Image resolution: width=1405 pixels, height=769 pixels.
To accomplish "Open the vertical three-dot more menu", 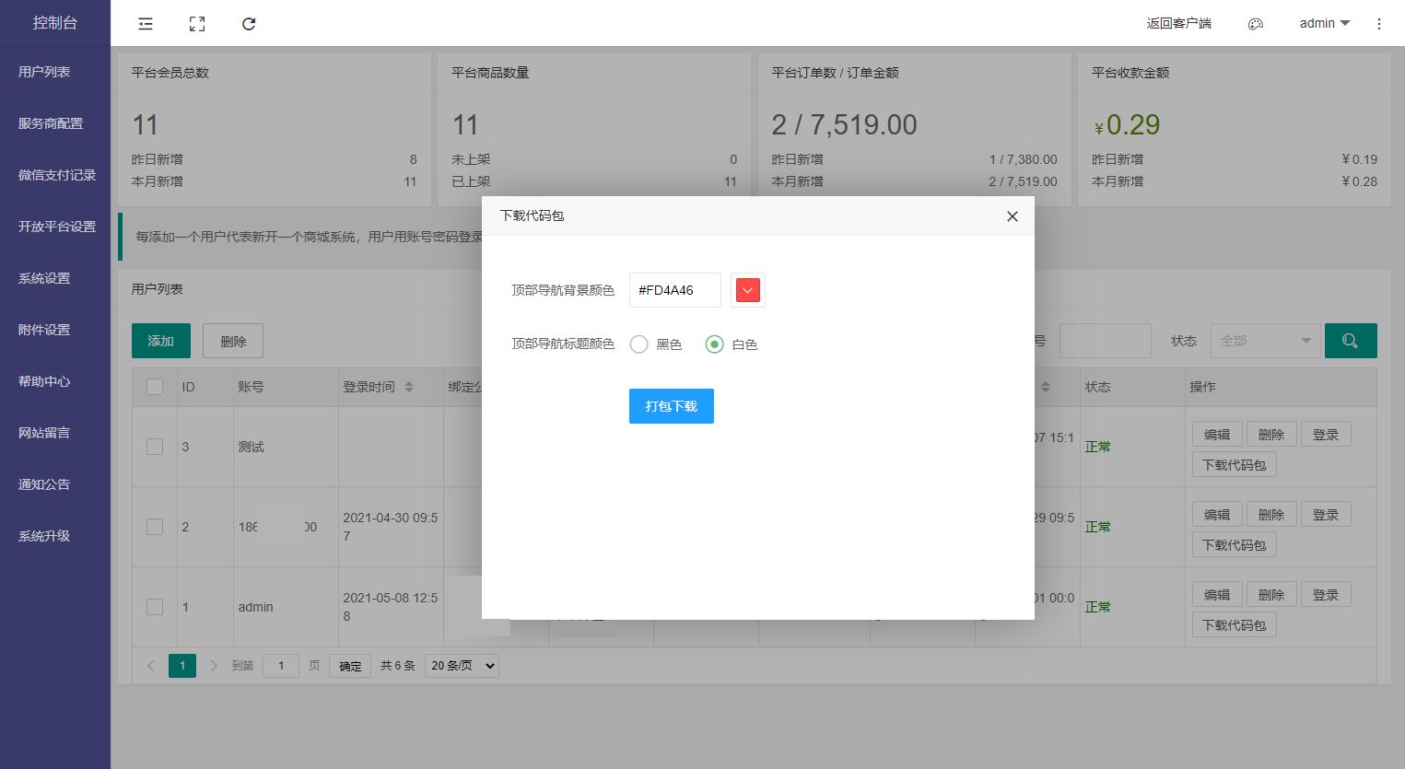I will click(x=1378, y=24).
